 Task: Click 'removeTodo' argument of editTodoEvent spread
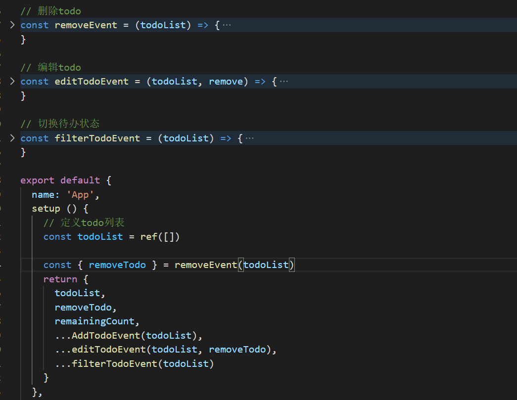(x=237, y=350)
